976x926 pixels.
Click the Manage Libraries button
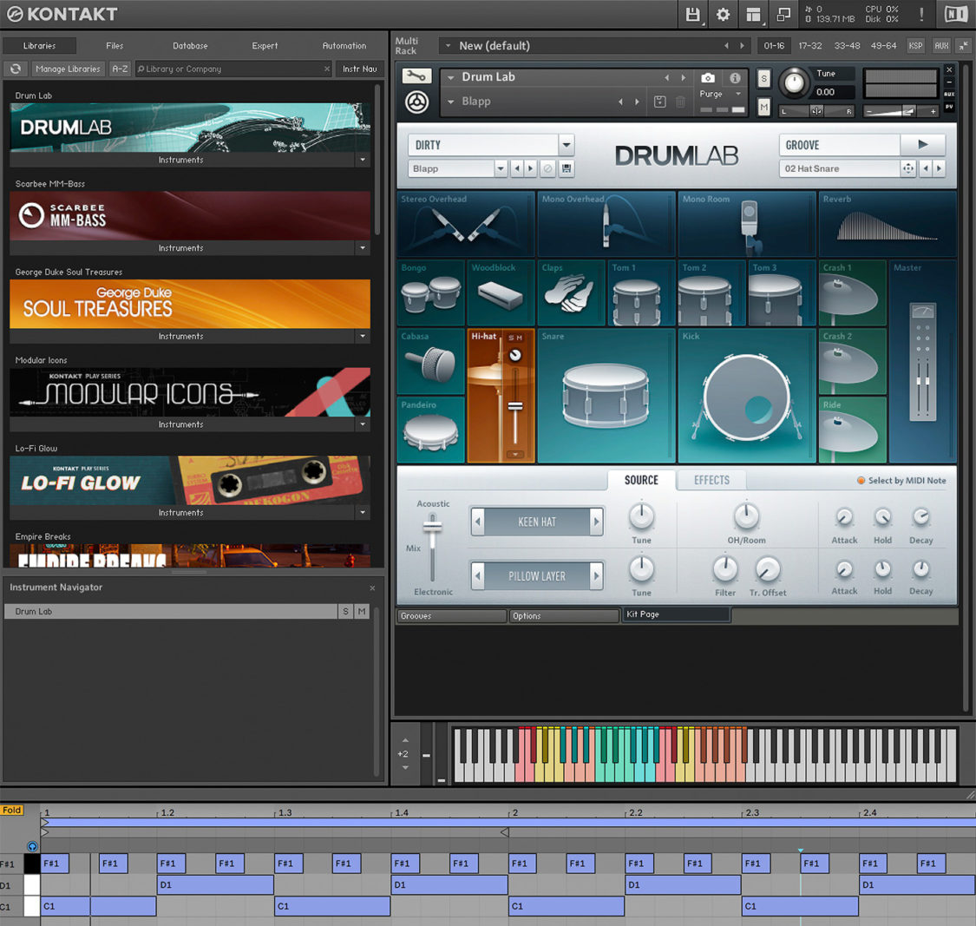point(68,69)
